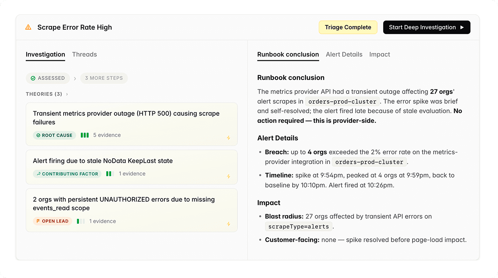
Task: Click the play arrow in Start Deep Investigation
Action: (x=462, y=27)
